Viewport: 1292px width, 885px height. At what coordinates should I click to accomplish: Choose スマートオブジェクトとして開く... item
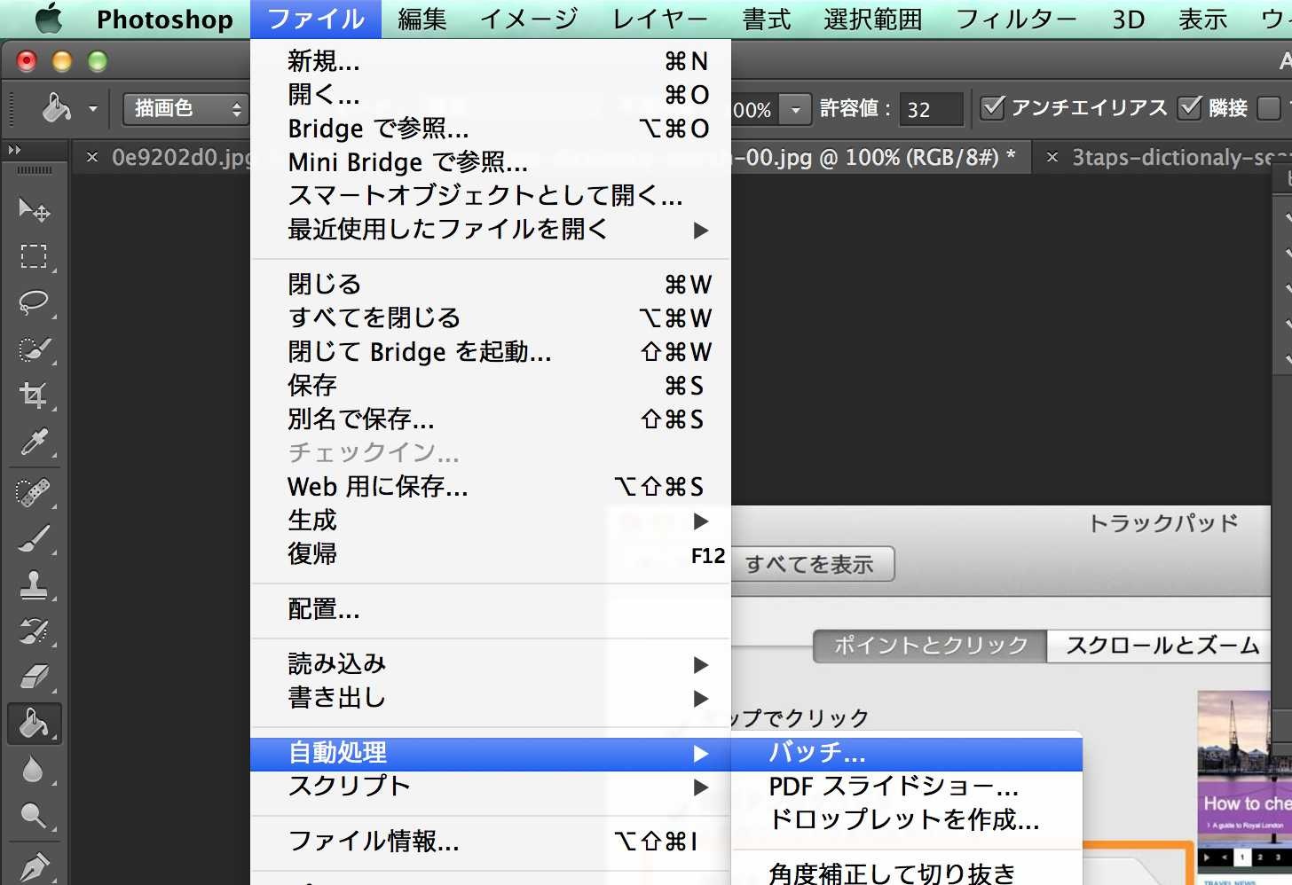[491, 196]
